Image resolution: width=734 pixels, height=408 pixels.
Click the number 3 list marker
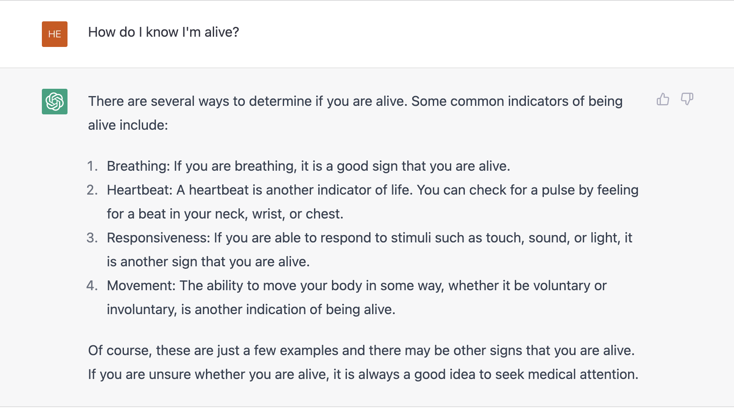[92, 238]
